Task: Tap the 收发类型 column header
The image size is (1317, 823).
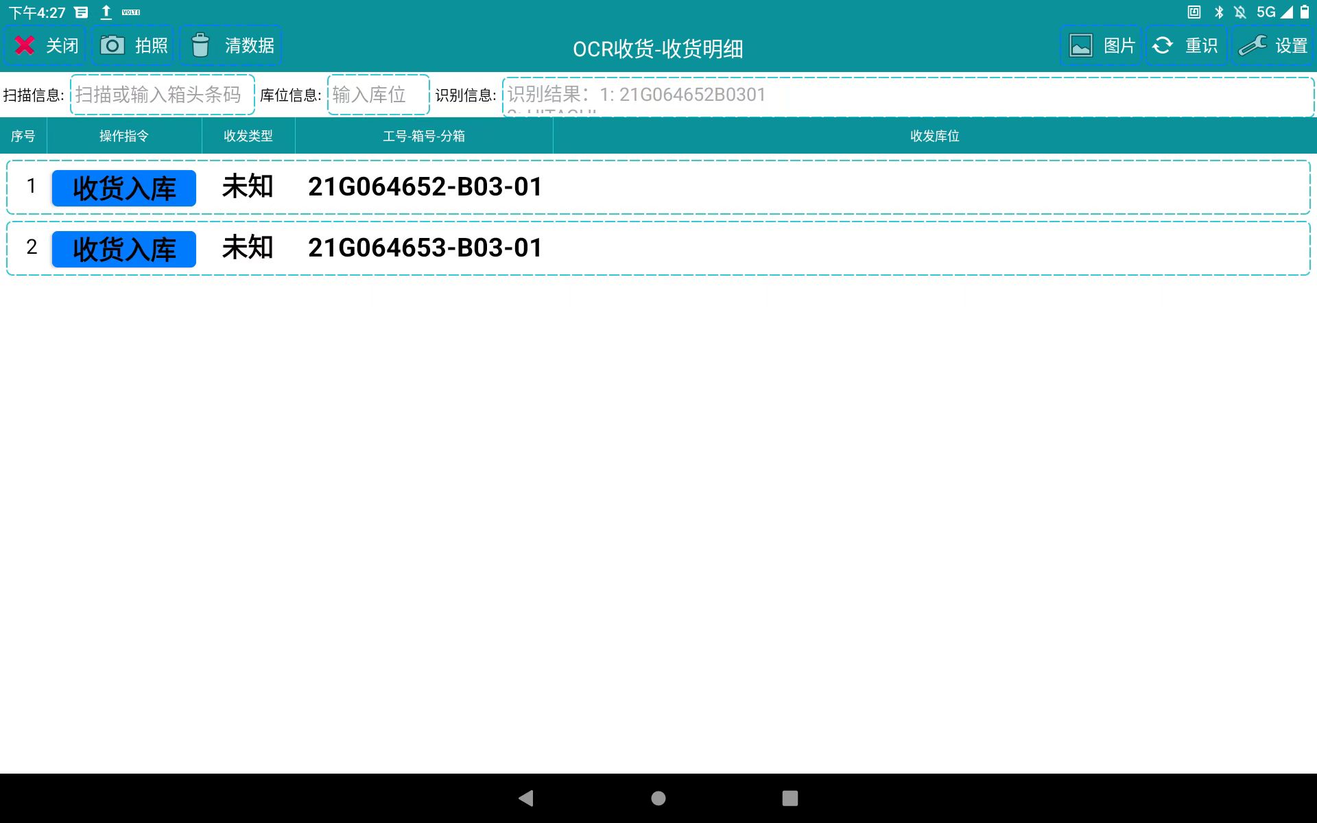Action: 248,136
